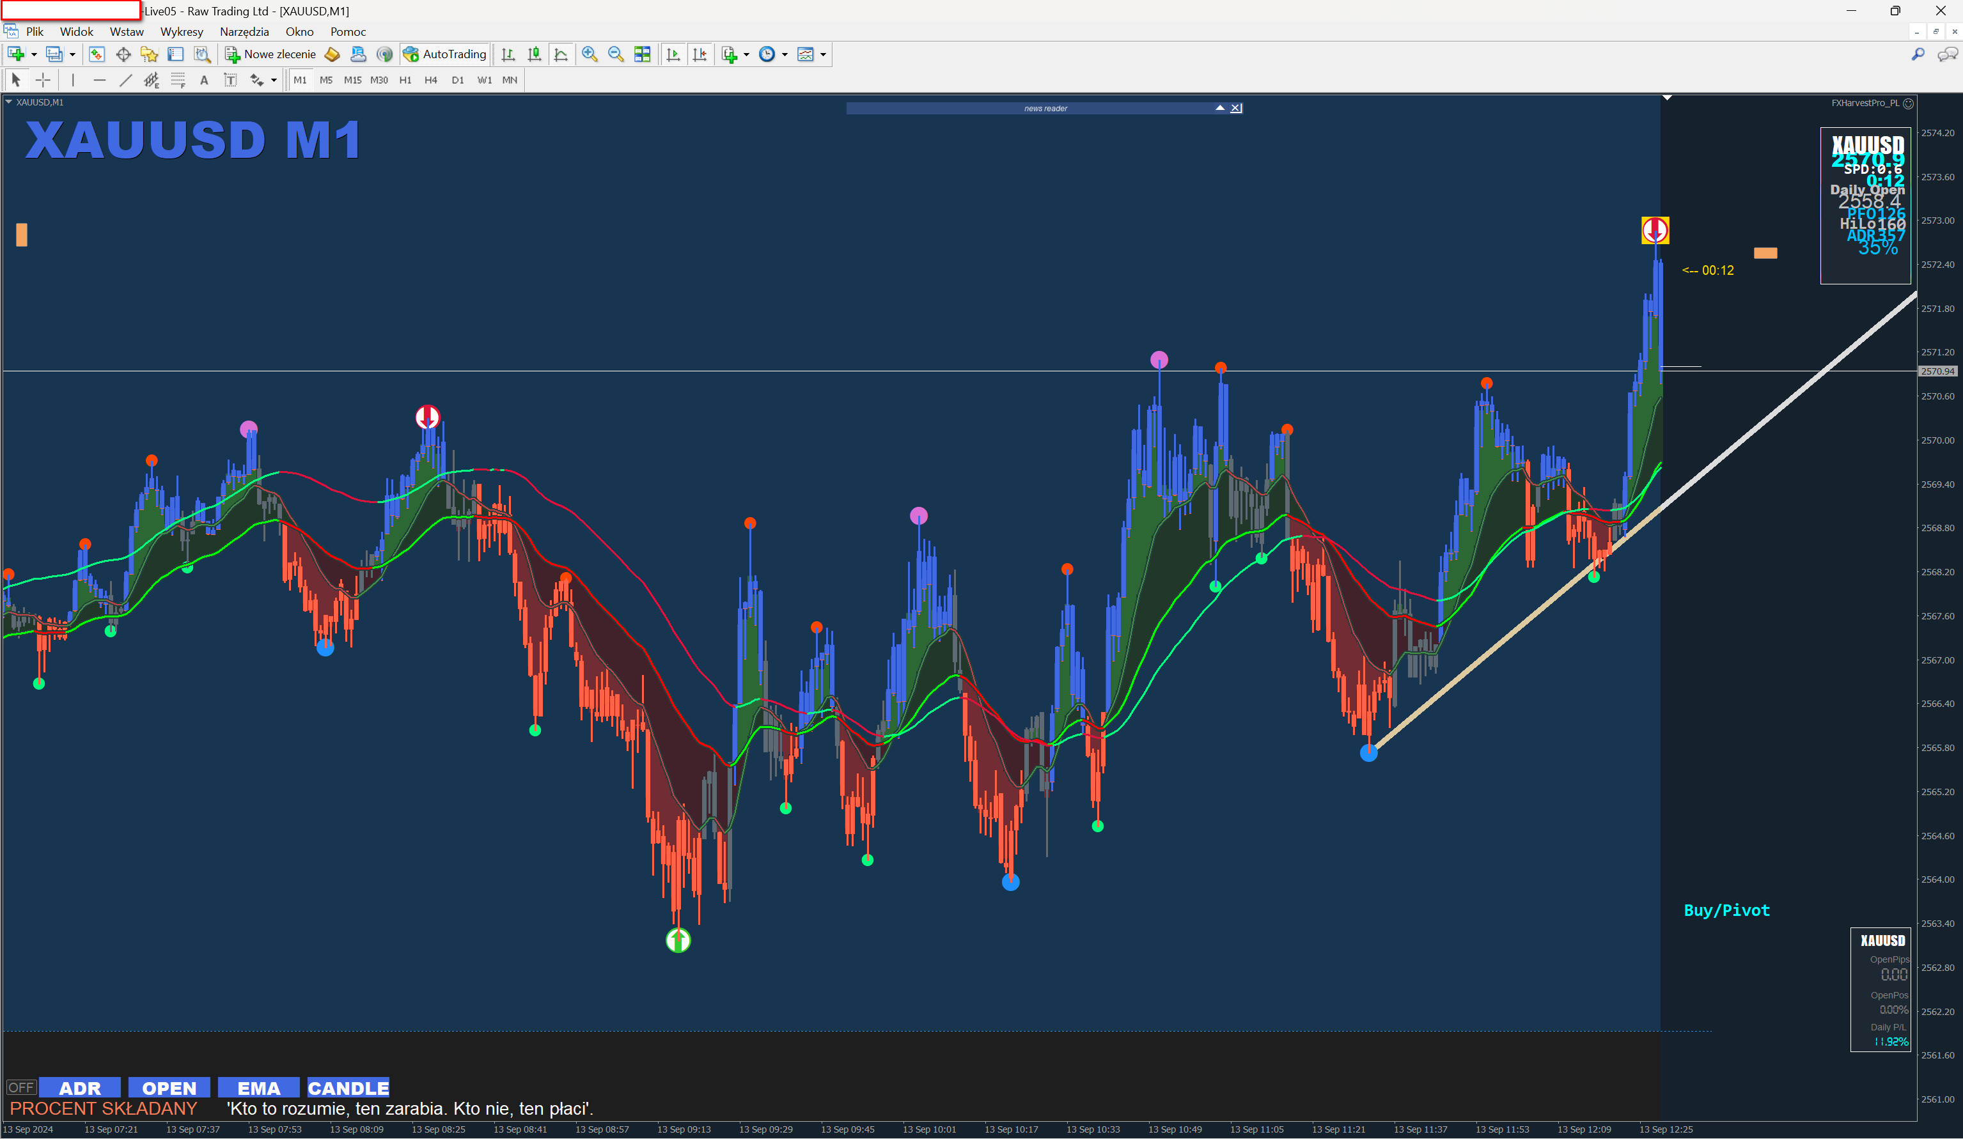Toggle the chart auto-scroll button
1963x1139 pixels.
[674, 54]
